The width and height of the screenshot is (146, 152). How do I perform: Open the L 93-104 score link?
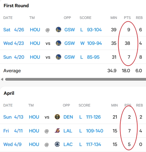click(91, 30)
